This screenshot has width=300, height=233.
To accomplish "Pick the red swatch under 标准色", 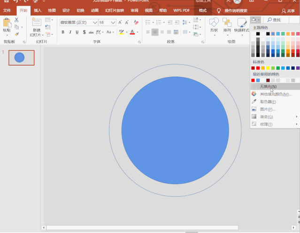I will pos(258,68).
